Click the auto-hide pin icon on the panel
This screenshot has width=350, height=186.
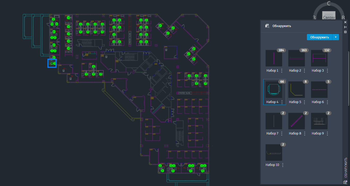345,27
